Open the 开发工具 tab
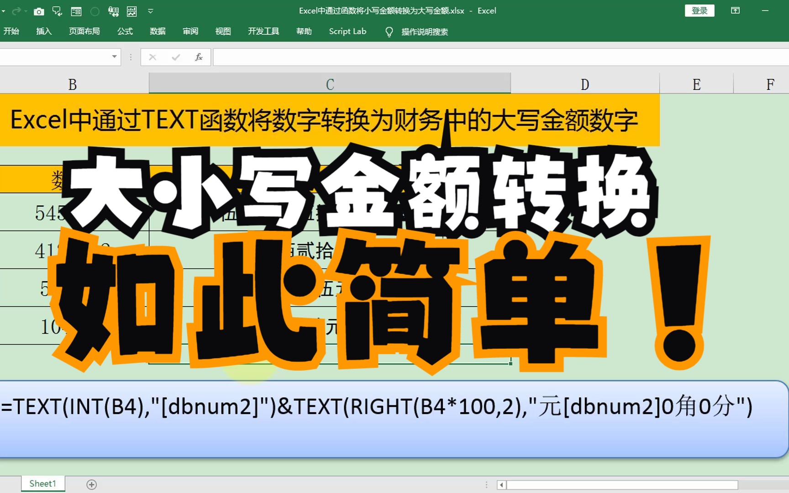The height and width of the screenshot is (493, 789). pos(263,31)
